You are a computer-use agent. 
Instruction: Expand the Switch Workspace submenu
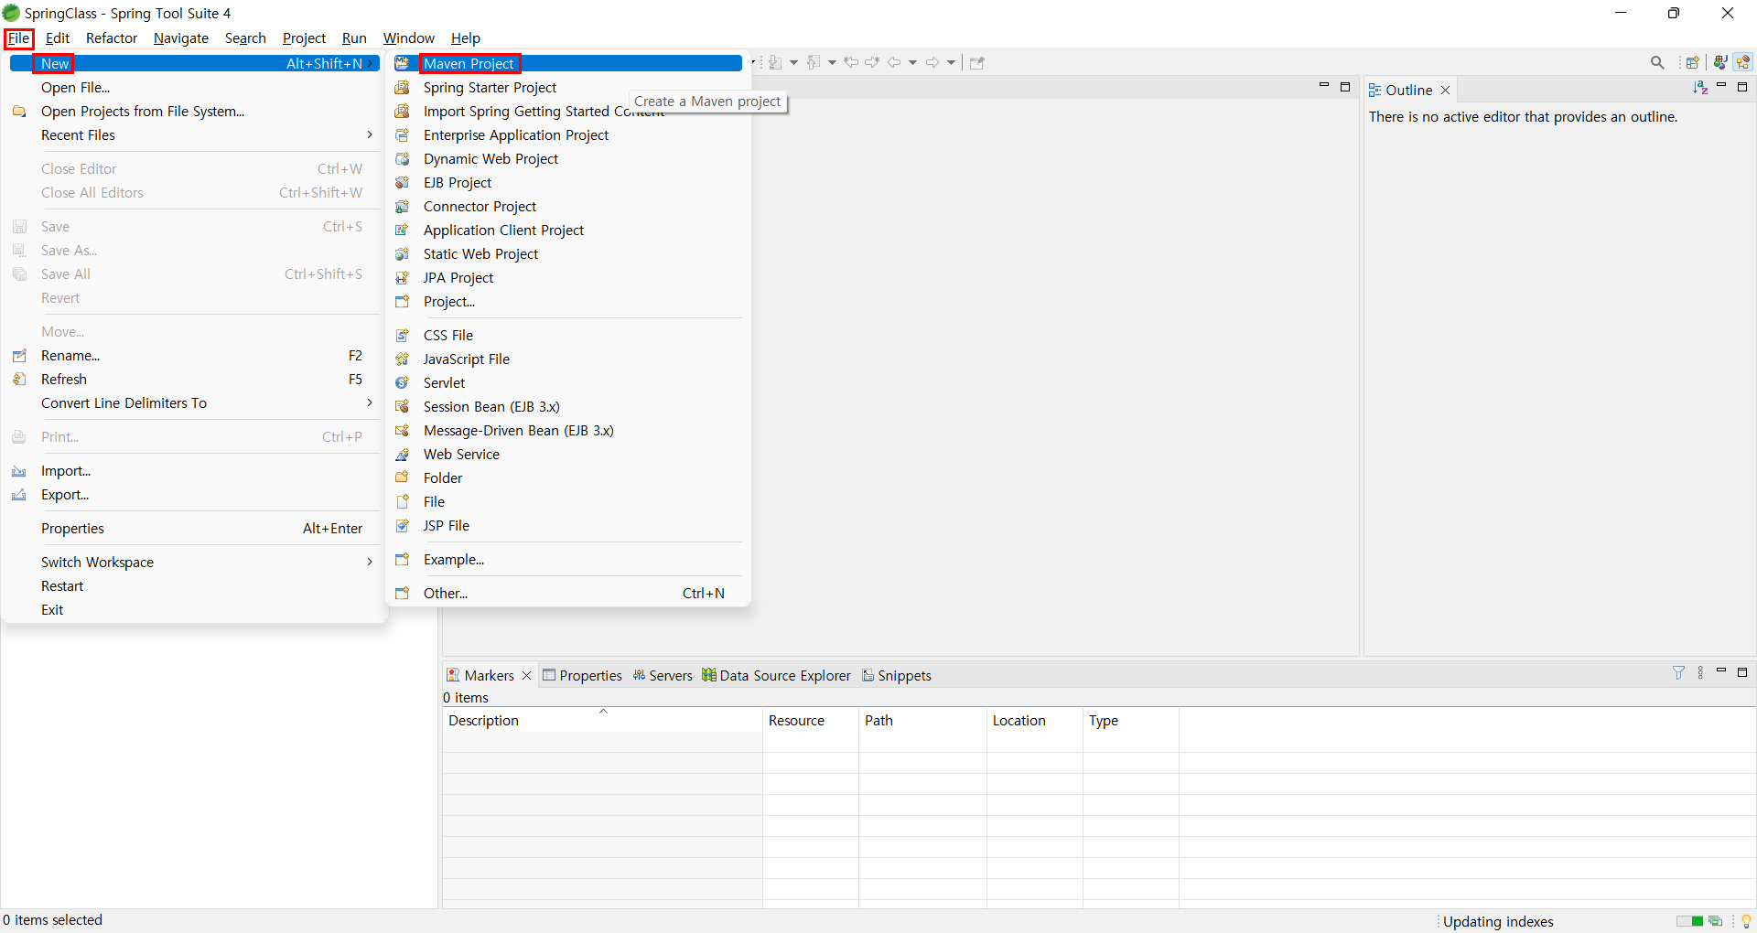pyautogui.click(x=370, y=562)
